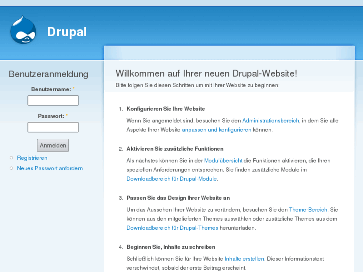Click the Drupal droplet logo
This screenshot has height=272, width=363.
pos(23,30)
